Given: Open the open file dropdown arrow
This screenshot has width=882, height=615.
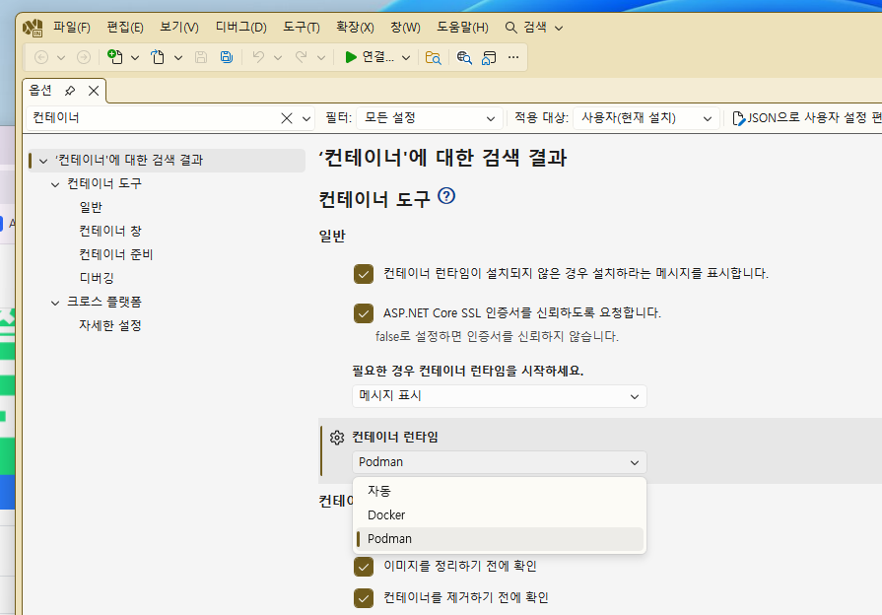Looking at the screenshot, I should [178, 57].
